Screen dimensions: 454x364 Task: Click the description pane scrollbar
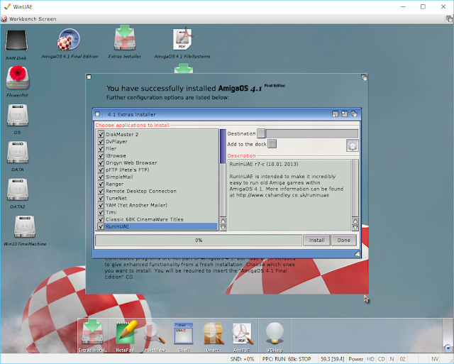355,188
